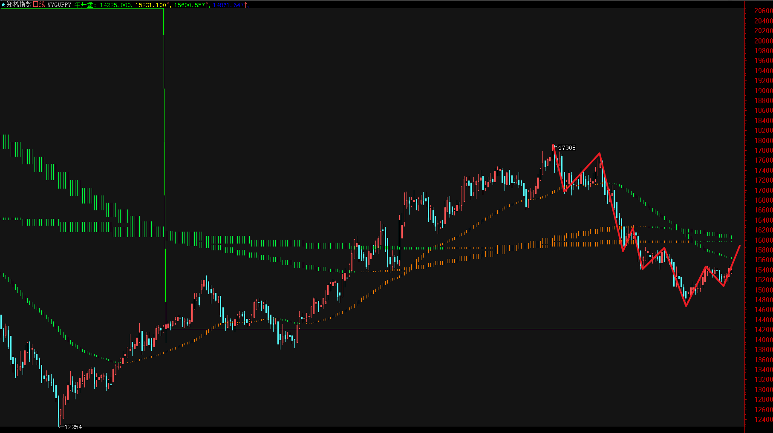Select the green horizontal year-open line
The width and height of the screenshot is (773, 433).
pyautogui.click(x=426, y=329)
